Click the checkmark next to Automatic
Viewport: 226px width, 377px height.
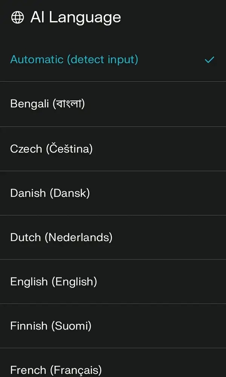coord(209,59)
